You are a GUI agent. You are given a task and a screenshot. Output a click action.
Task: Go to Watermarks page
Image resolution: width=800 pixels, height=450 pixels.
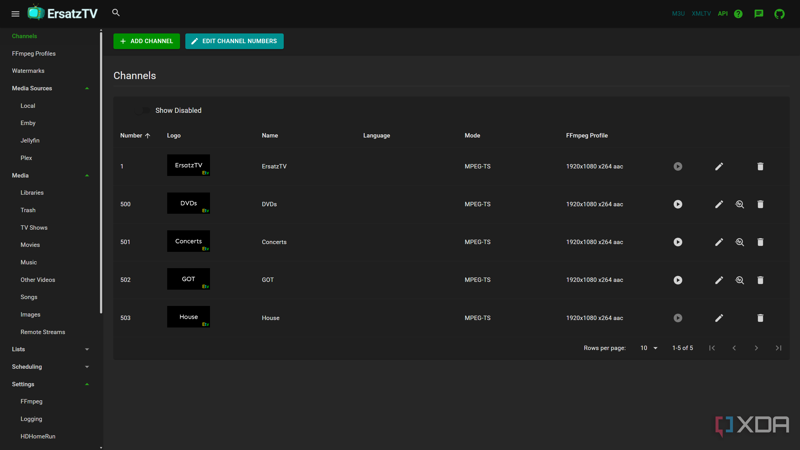tap(28, 71)
